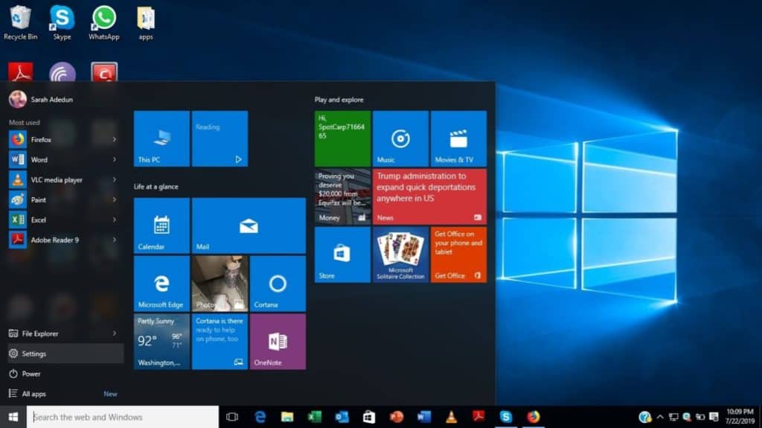The height and width of the screenshot is (428, 762).
Task: Open Task View on the taskbar
Action: [x=232, y=417]
